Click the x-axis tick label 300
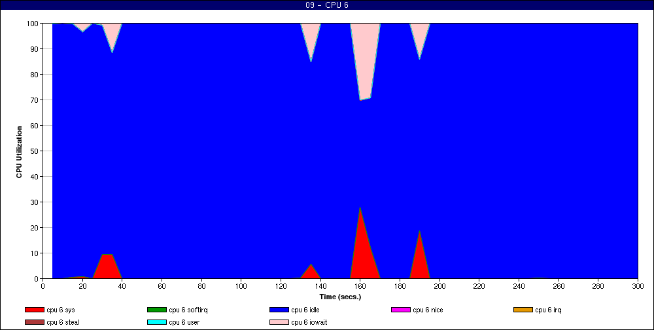654x330 pixels. [638, 286]
